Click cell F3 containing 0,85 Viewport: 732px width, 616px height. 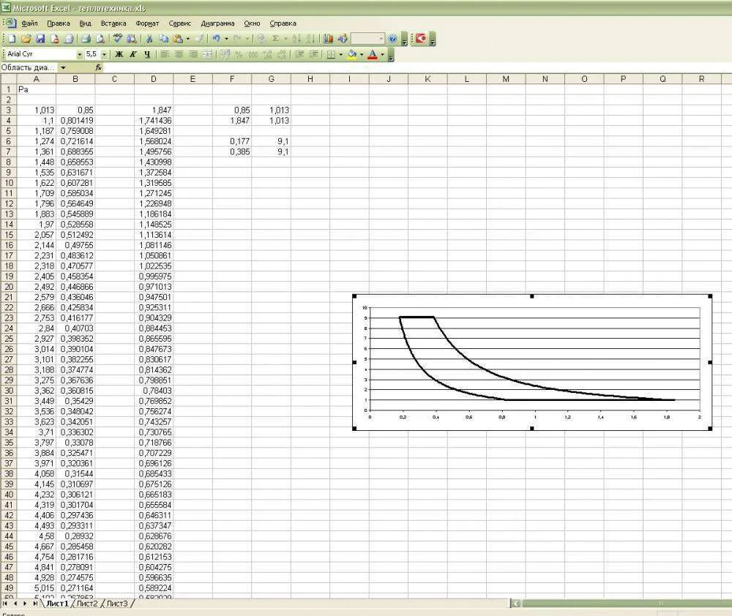coord(232,110)
